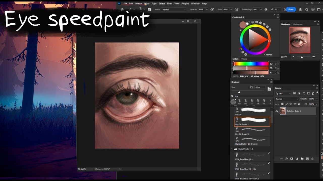Screen dimensions: 323x181
Task: Collapse the SketchTools-v1-1 brush folder
Action: (x=232, y=149)
